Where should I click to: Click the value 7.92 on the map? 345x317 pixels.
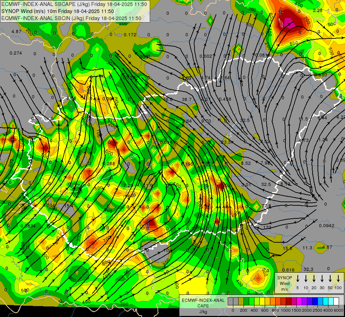click(265, 163)
